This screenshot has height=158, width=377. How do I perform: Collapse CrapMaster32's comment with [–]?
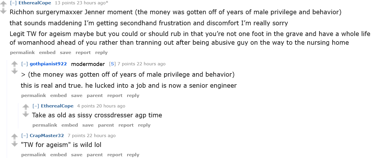[x=24, y=136]
